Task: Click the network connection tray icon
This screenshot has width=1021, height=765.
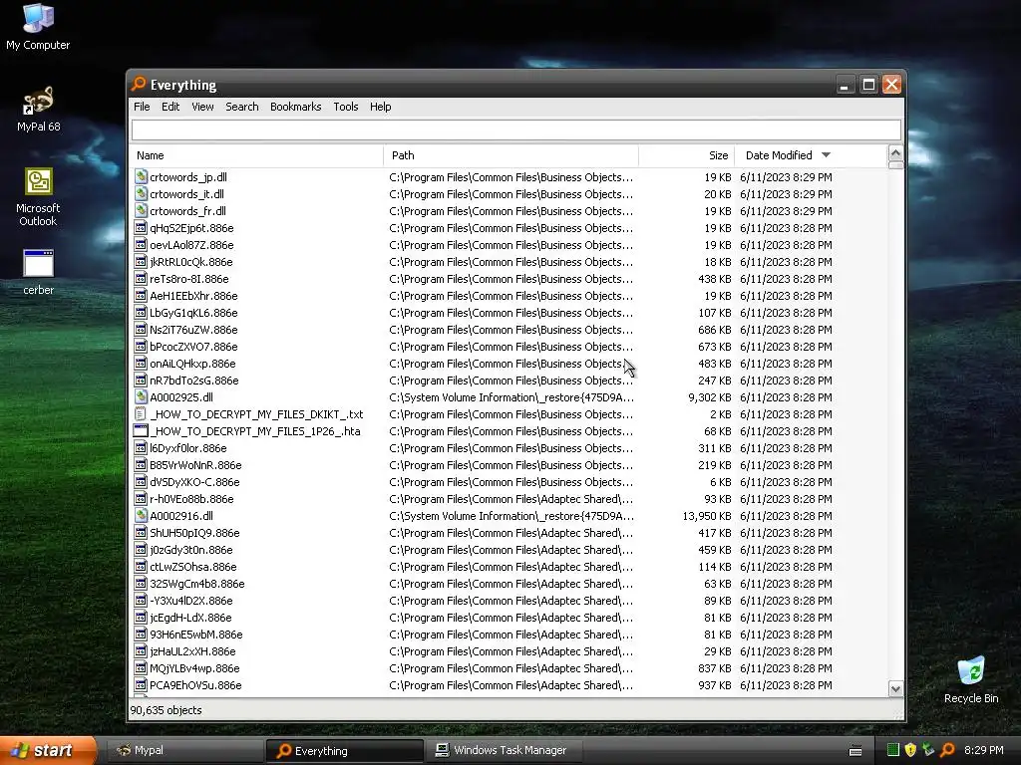Action: point(929,749)
